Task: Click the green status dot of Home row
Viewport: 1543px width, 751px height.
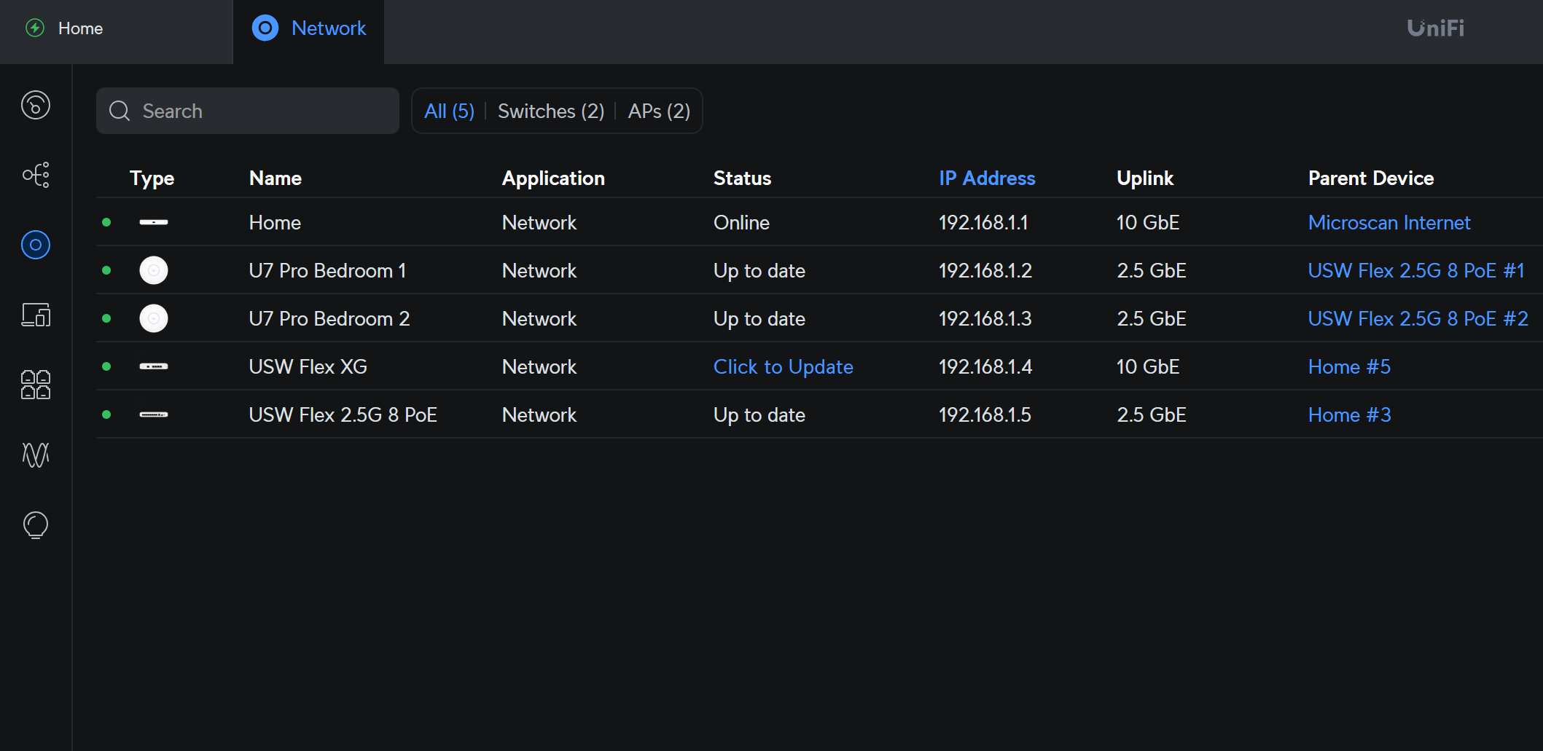Action: (106, 222)
